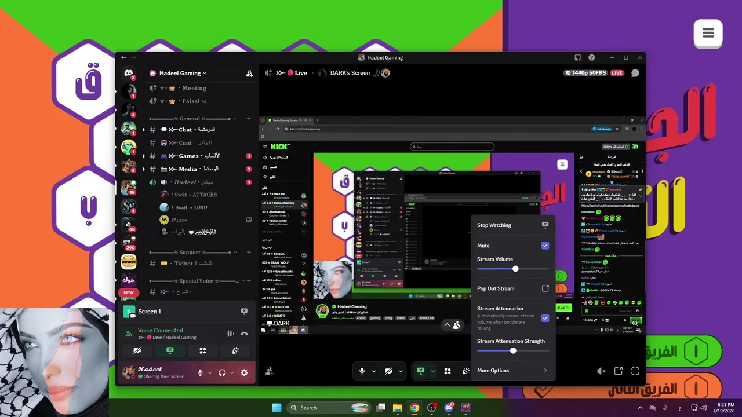The height and width of the screenshot is (417, 742).
Task: Click the share screen button in voice panel
Action: point(170,350)
